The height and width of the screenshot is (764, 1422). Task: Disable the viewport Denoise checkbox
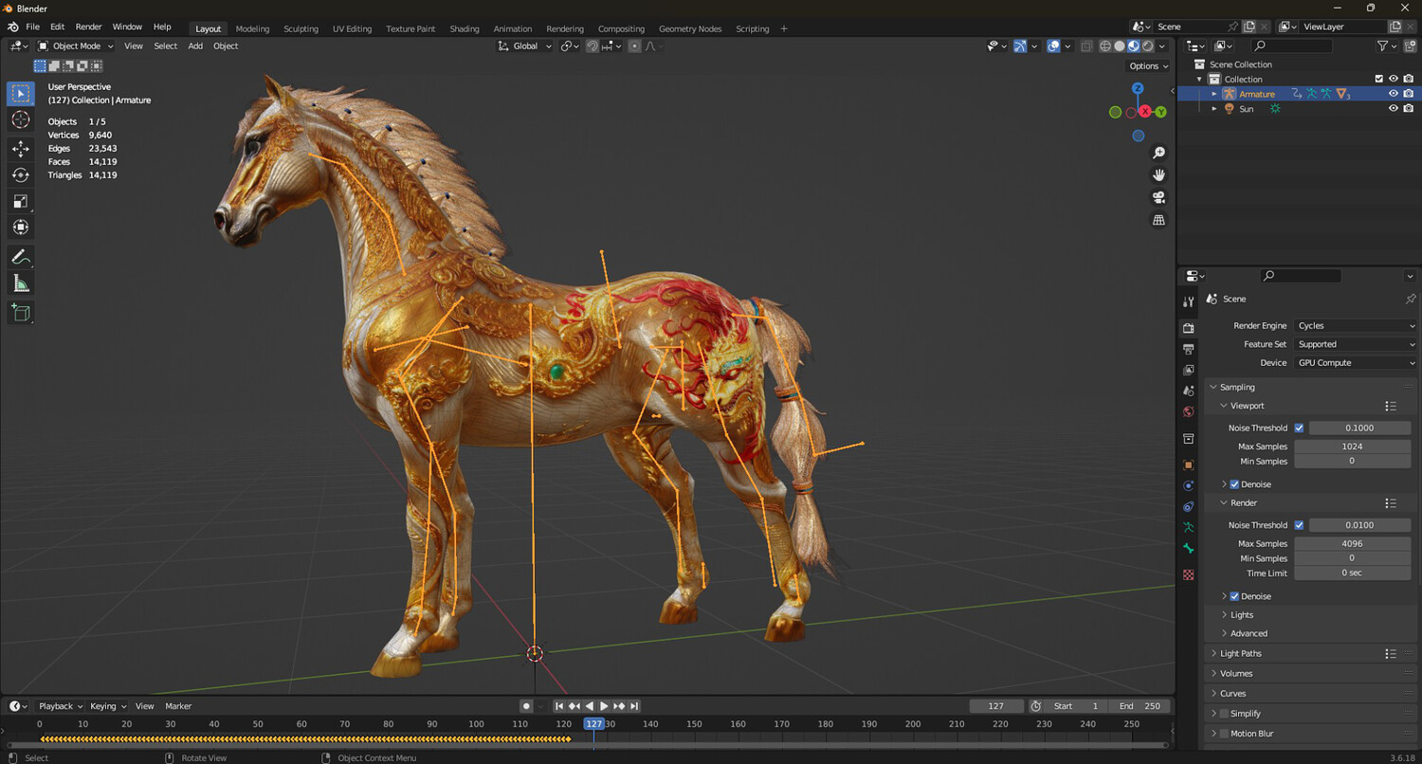pyautogui.click(x=1234, y=484)
